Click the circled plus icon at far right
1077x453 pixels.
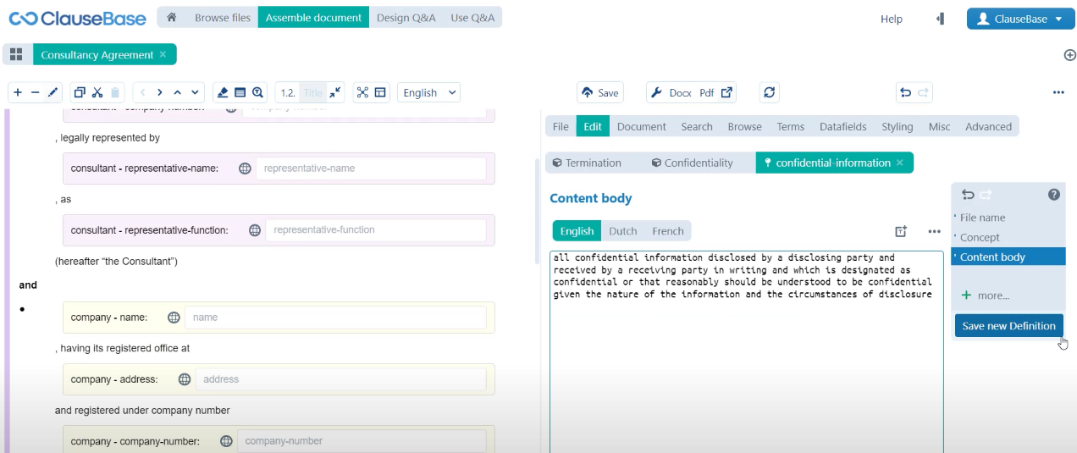click(1069, 55)
